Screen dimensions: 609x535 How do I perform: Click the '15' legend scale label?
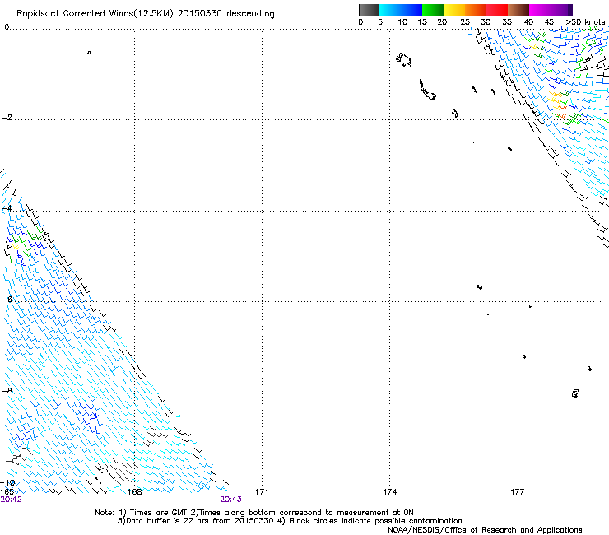click(x=422, y=22)
